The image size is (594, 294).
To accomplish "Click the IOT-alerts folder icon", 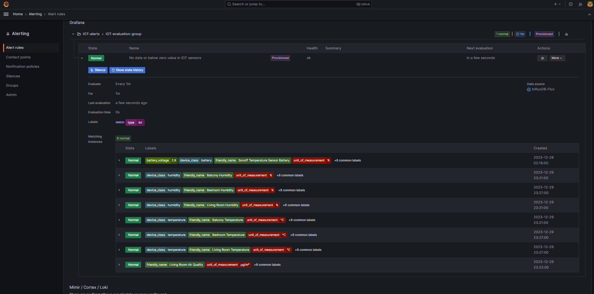I will [79, 34].
